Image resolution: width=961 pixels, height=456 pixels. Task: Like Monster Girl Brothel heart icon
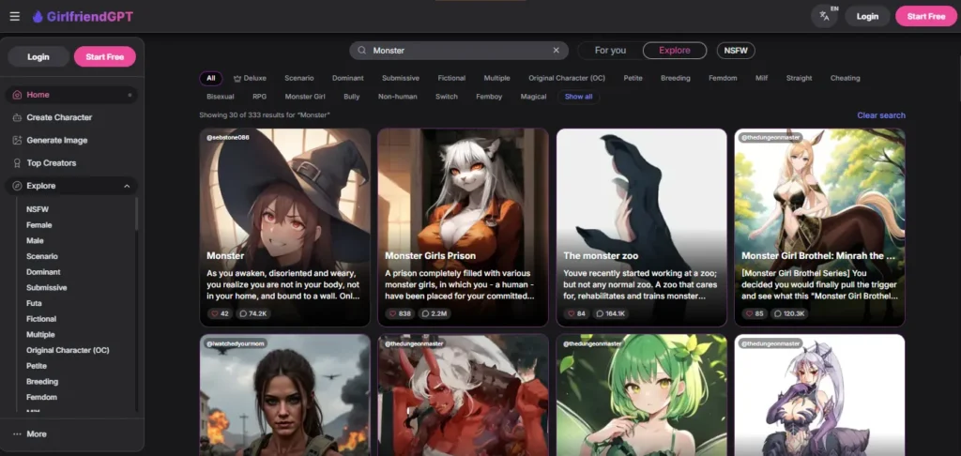[x=750, y=313]
